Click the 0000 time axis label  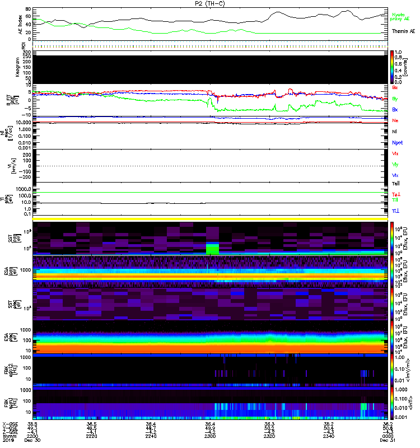tap(388, 436)
